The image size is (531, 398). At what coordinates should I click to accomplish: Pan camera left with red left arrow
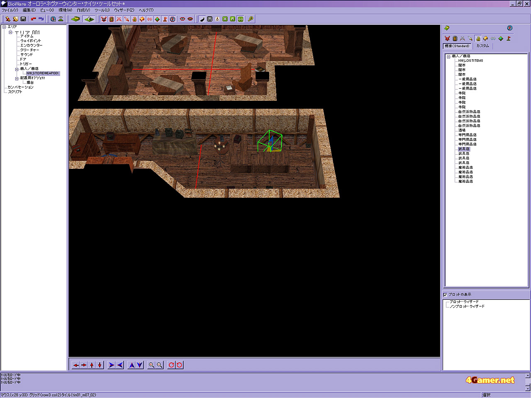click(76, 365)
